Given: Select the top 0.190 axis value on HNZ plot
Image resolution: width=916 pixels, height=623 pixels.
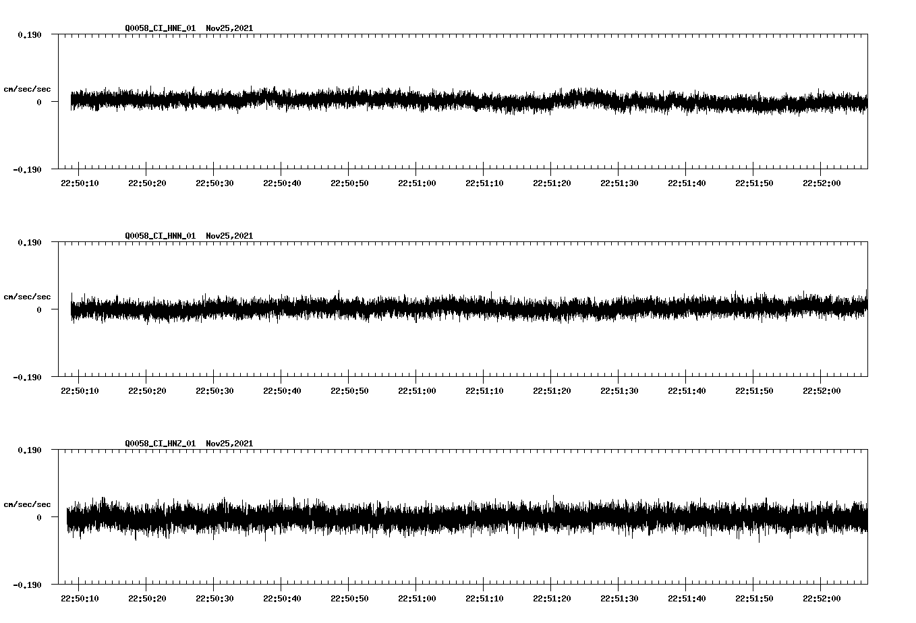Looking at the screenshot, I should tap(30, 450).
